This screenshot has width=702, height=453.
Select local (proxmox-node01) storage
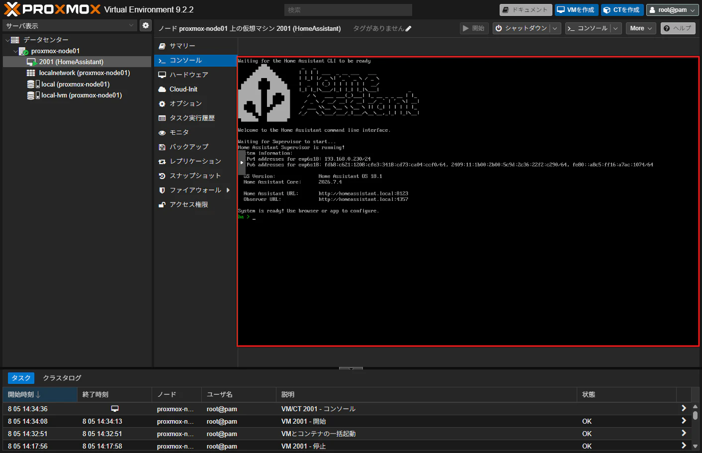coord(77,84)
